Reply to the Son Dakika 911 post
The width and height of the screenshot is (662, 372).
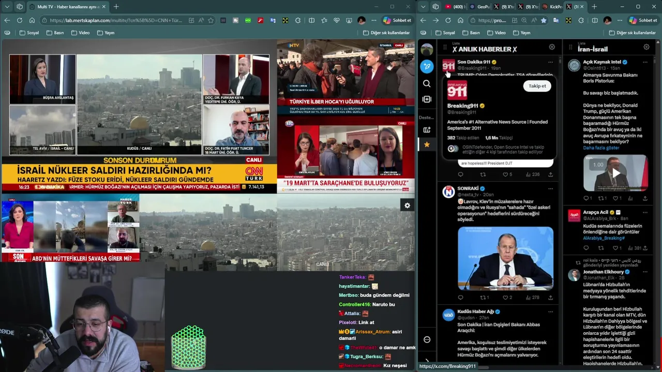[460, 175]
